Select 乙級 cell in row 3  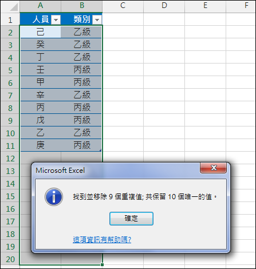(x=81, y=45)
